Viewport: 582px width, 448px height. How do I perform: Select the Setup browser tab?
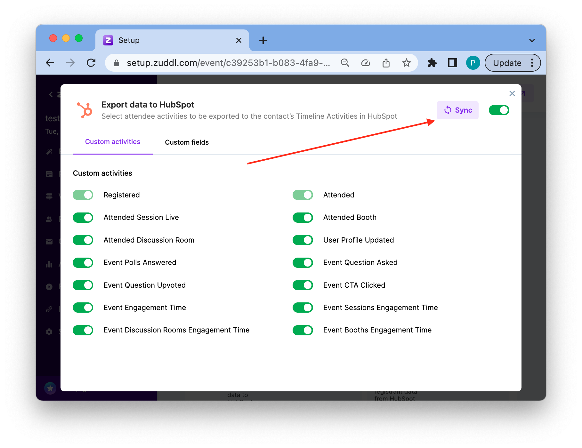pos(172,40)
